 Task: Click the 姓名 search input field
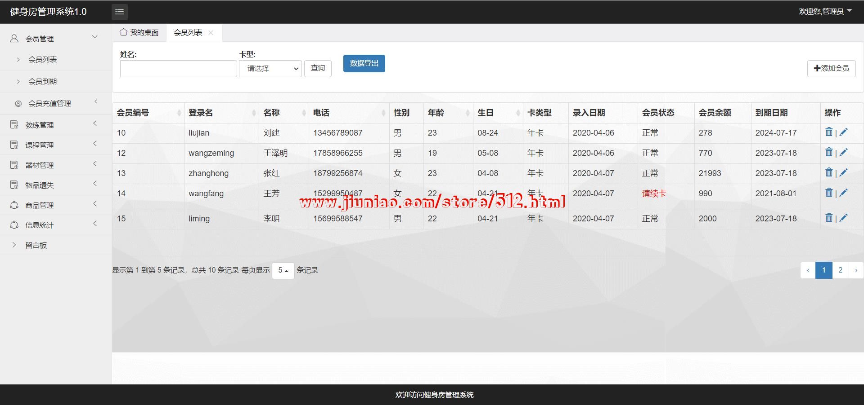tap(178, 69)
